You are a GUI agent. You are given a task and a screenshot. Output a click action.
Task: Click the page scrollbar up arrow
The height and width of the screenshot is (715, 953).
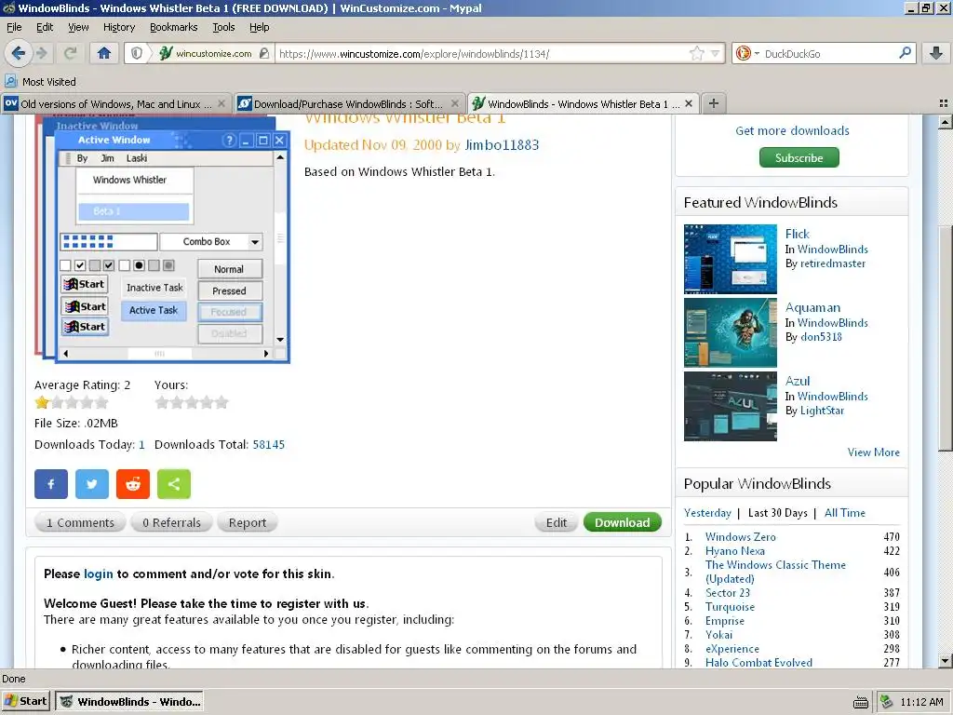[x=945, y=122]
